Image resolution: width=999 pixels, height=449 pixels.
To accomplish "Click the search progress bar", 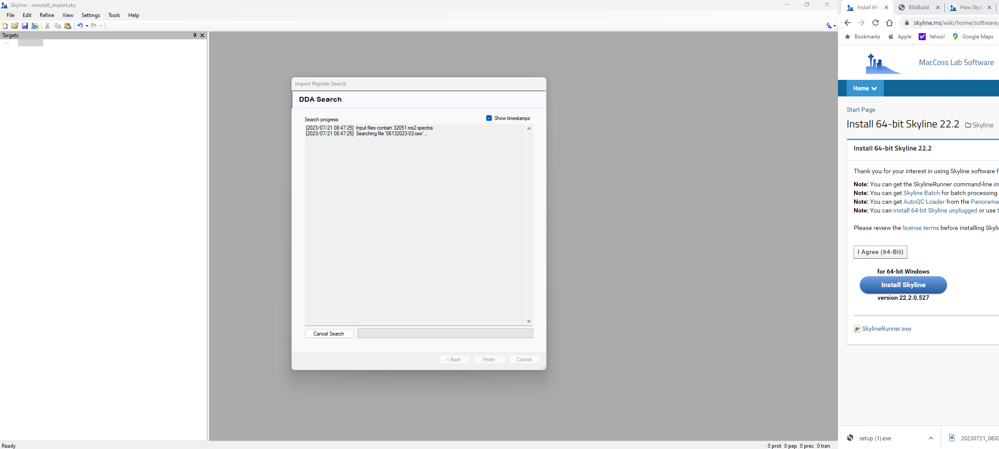I will (x=445, y=333).
